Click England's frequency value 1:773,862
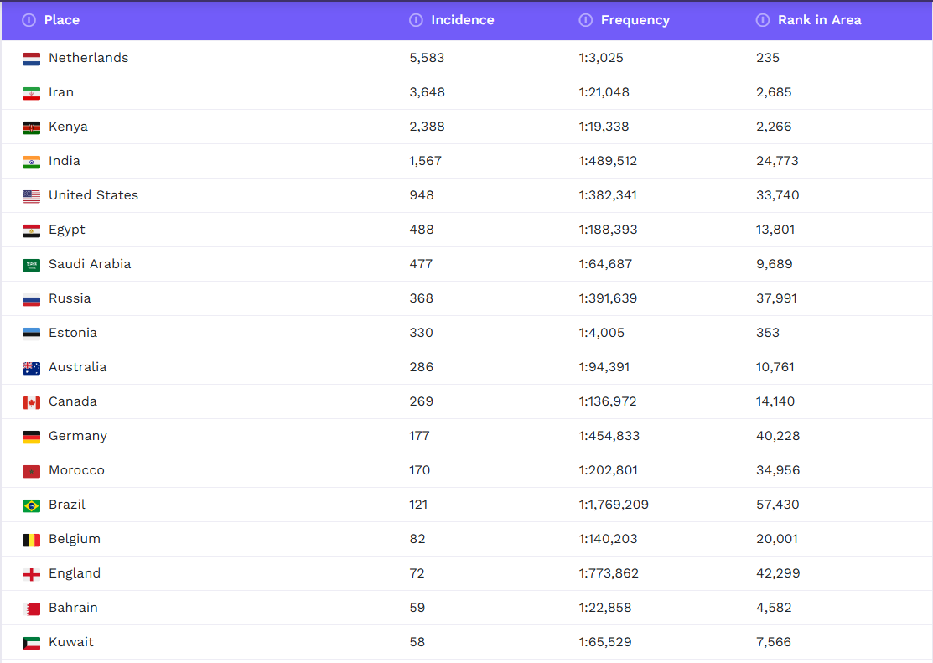 pyautogui.click(x=609, y=573)
